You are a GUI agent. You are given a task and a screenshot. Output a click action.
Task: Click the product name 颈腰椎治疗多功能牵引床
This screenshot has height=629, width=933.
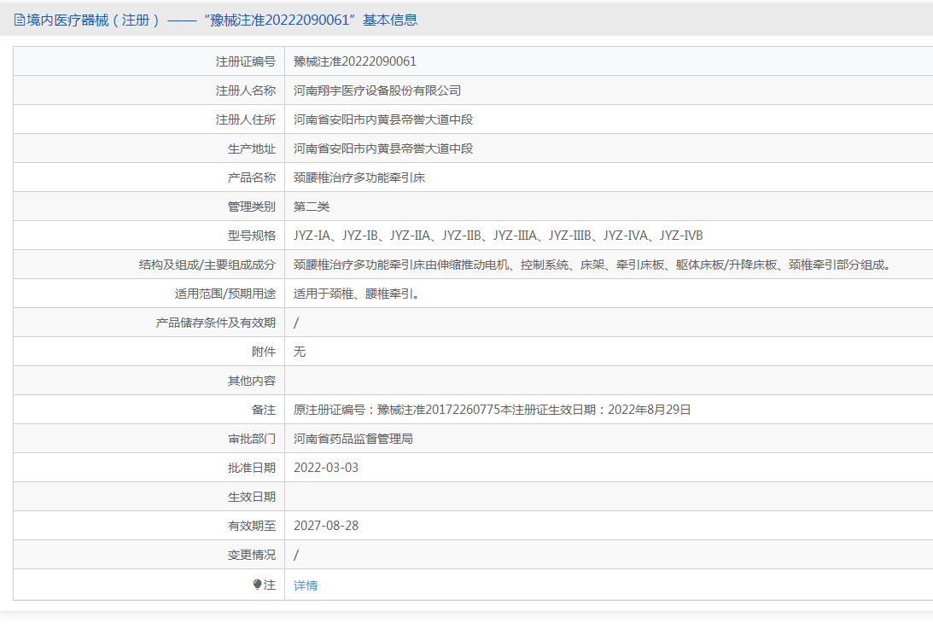coord(359,178)
